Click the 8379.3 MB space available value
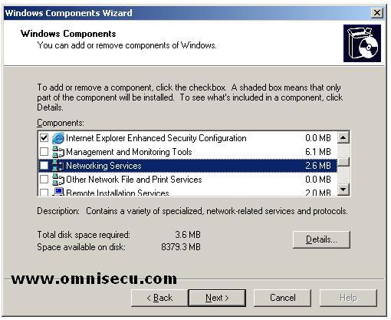Image resolution: width=391 pixels, height=320 pixels. [x=181, y=247]
